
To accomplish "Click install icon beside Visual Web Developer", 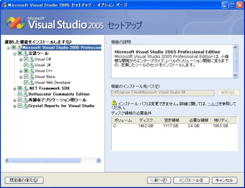I will [x=31, y=83].
